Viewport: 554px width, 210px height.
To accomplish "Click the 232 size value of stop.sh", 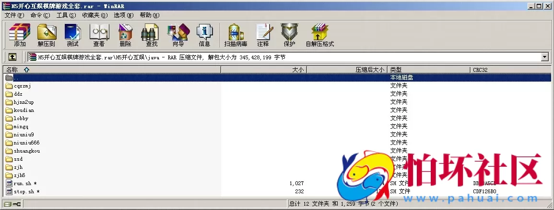I will [299, 191].
